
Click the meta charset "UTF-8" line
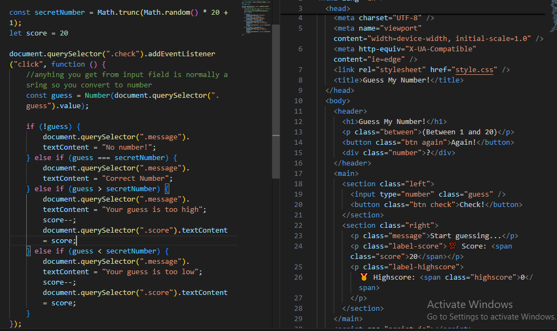(384, 18)
